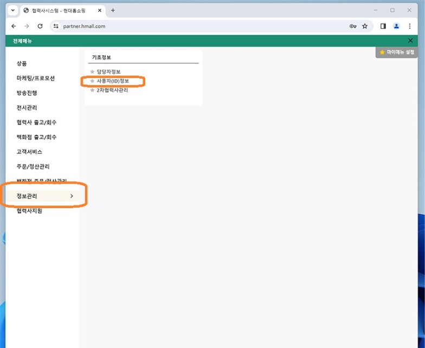Open the 2차협력사관리 link
Image resolution: width=425 pixels, height=348 pixels.
112,90
